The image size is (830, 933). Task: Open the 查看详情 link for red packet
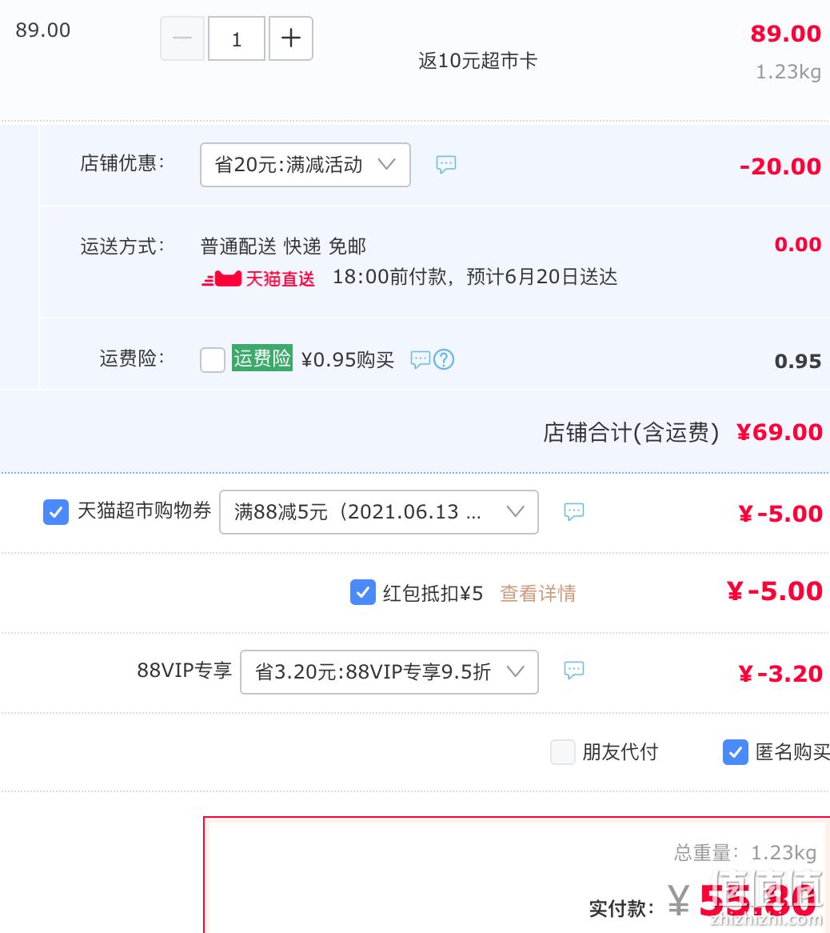point(538,593)
